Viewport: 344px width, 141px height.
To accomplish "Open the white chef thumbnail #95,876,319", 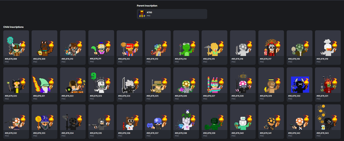I will tap(328, 43).
